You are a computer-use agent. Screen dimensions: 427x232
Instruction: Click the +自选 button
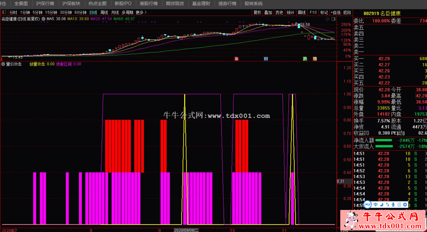pos(335,12)
